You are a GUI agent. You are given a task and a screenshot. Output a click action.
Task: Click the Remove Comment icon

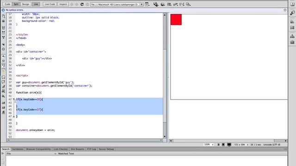[x=3, y=82]
